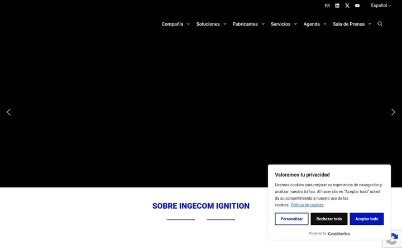The image size is (402, 251).
Task: Accept cookies with Aceptar todo
Action: pos(367,219)
